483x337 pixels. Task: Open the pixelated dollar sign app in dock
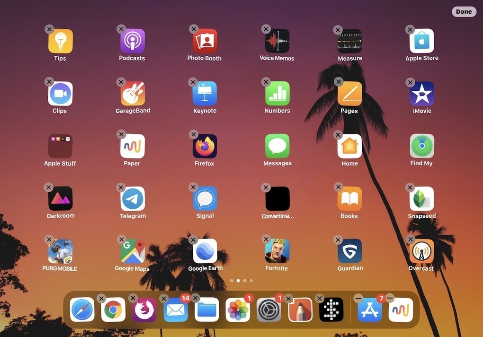coord(331,310)
